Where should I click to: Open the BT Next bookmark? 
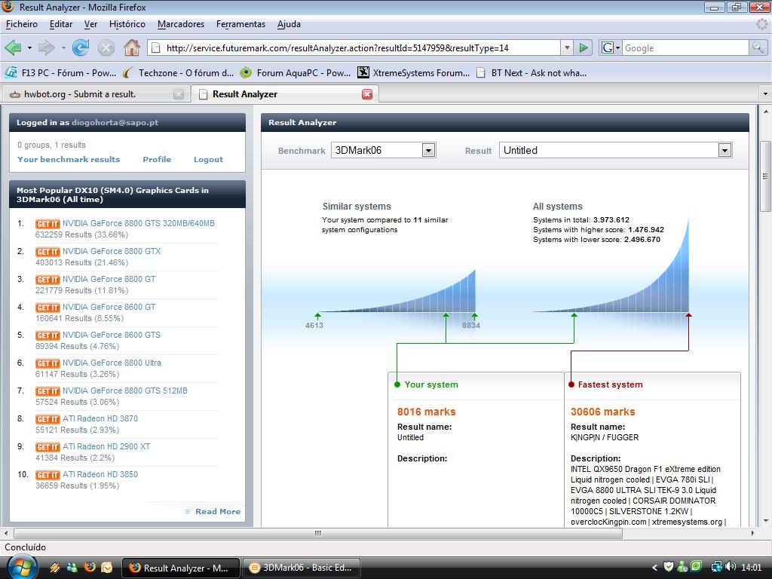pyautogui.click(x=532, y=73)
